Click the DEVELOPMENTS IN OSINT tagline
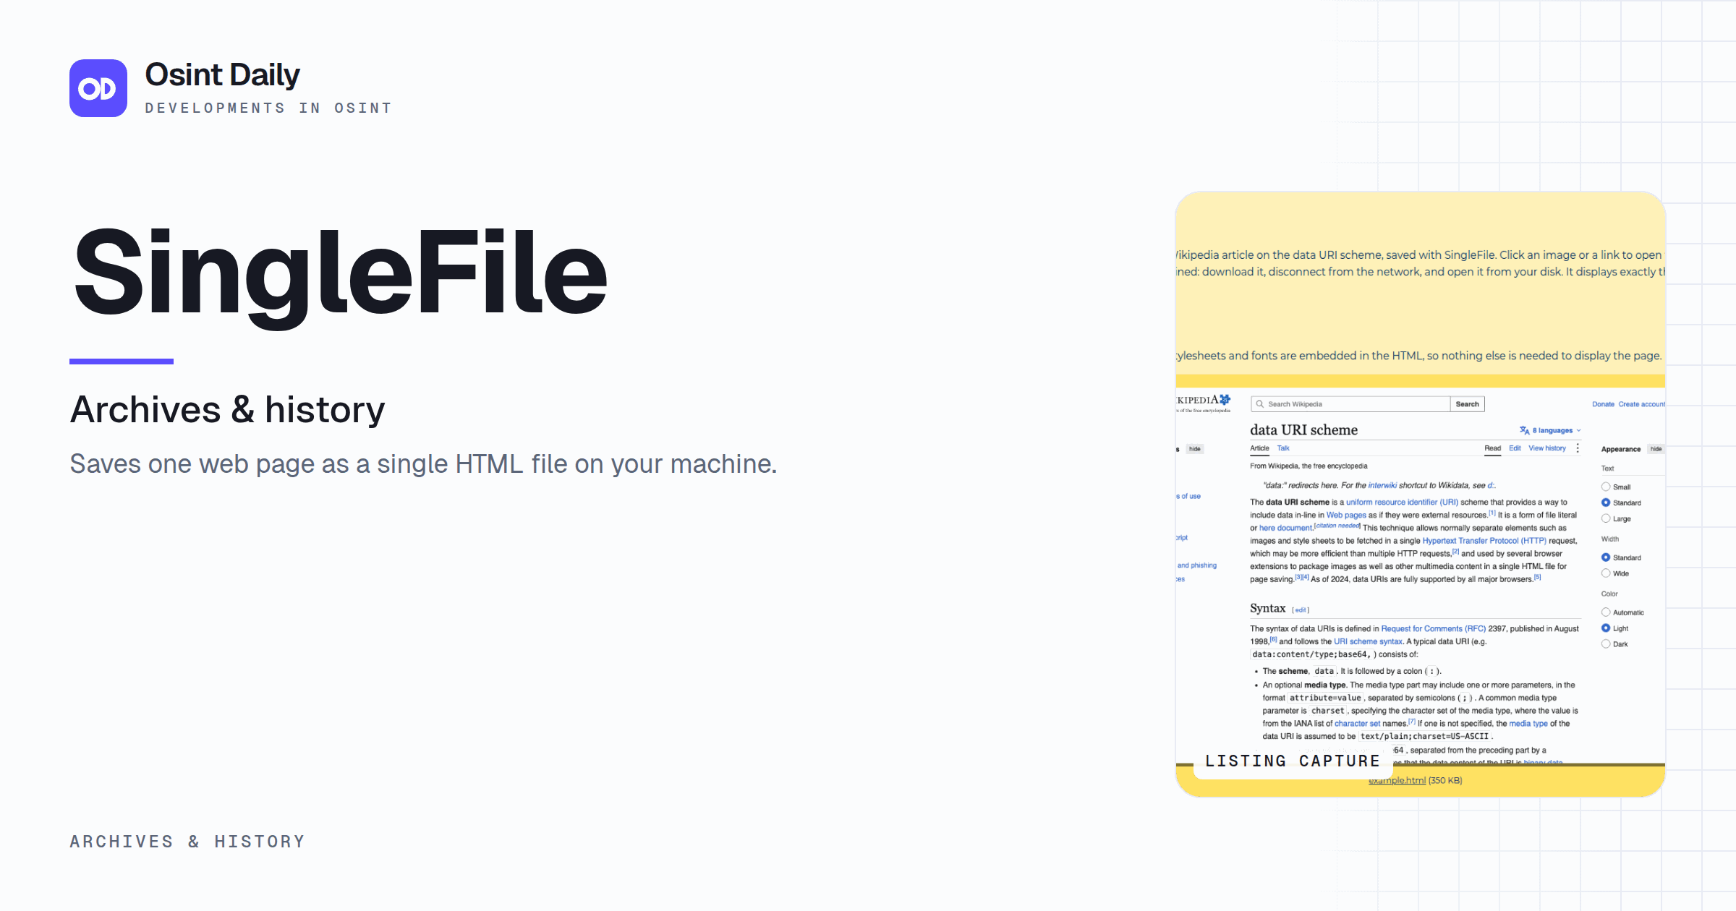 click(268, 108)
